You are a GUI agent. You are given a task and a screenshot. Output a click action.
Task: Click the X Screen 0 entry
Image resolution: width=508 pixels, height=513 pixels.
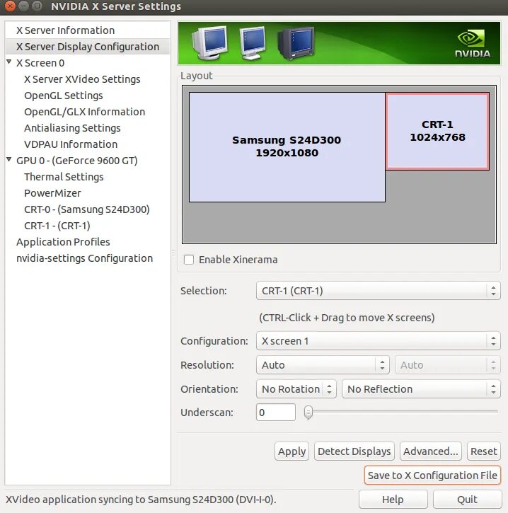coord(40,63)
